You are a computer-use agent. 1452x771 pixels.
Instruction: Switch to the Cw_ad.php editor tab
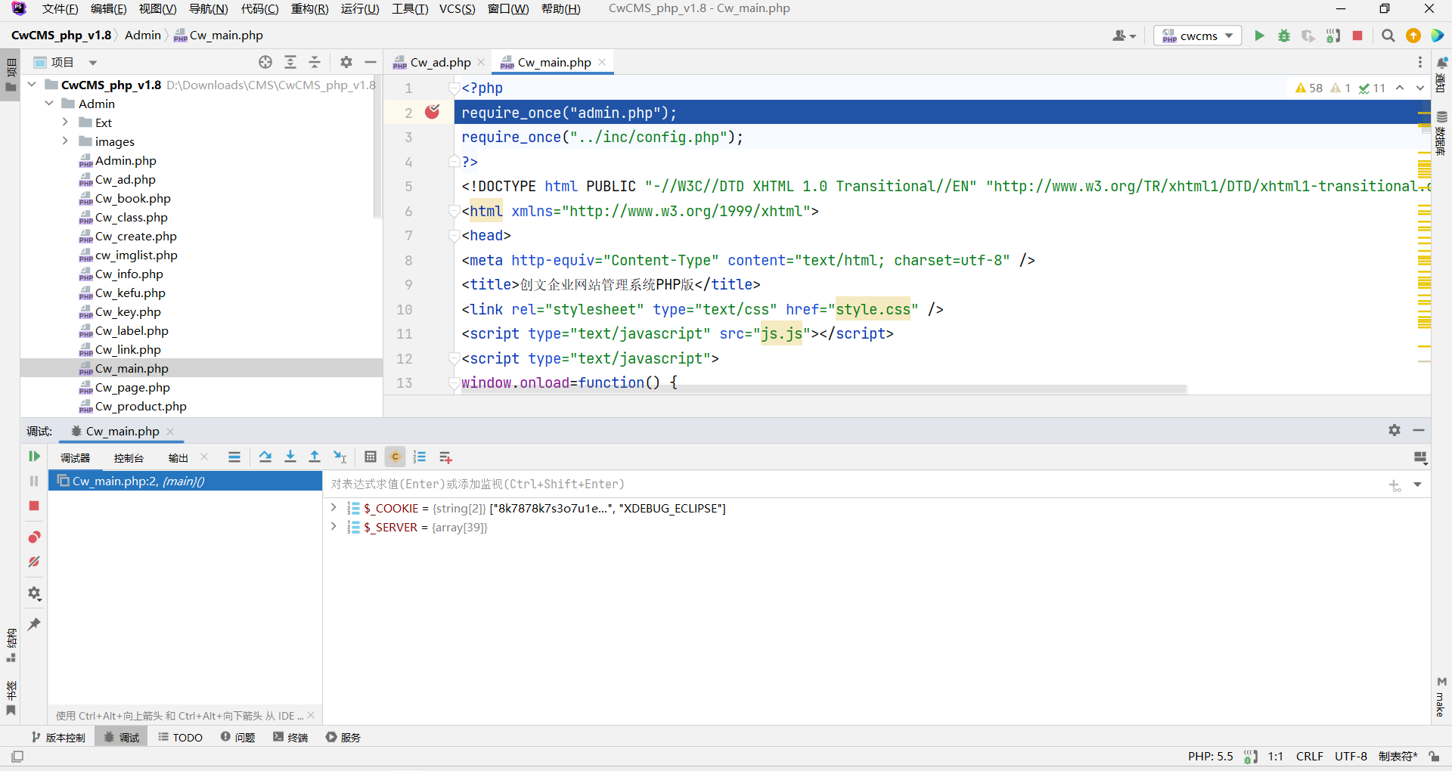pyautogui.click(x=439, y=63)
